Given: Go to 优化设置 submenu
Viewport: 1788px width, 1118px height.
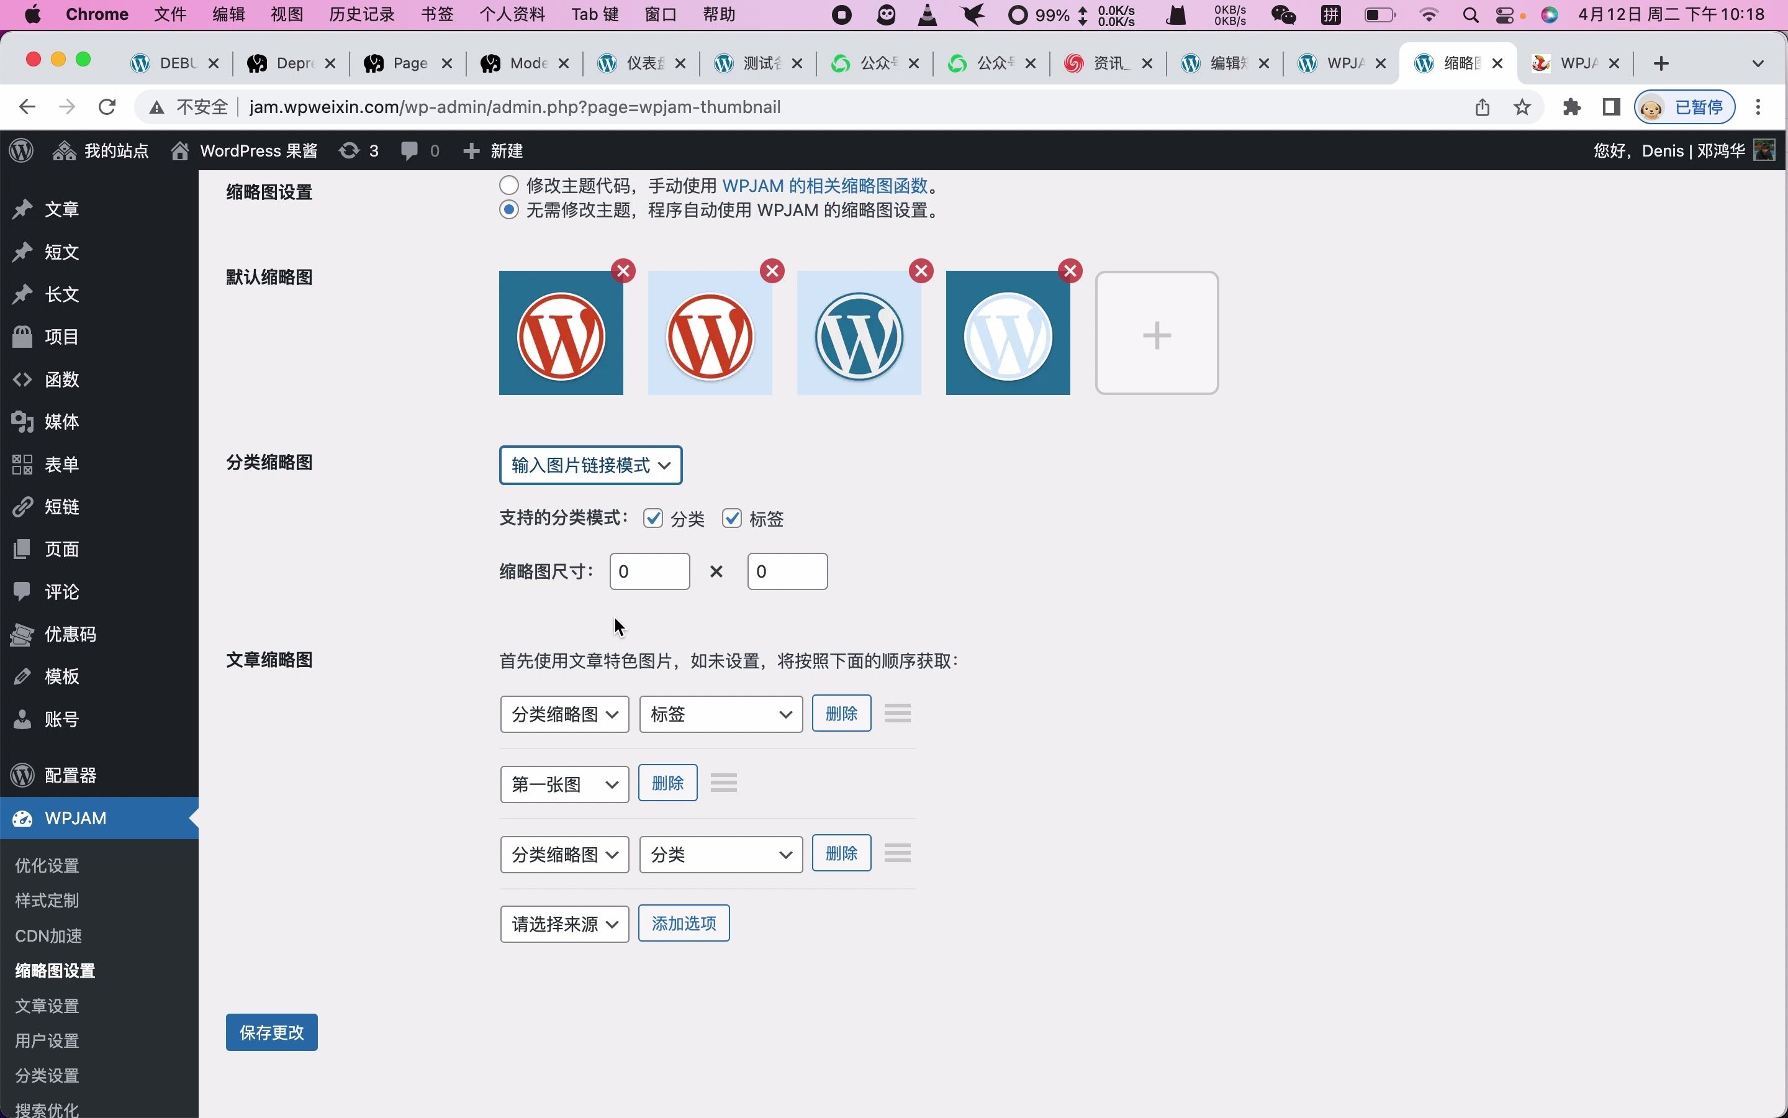Looking at the screenshot, I should [47, 865].
